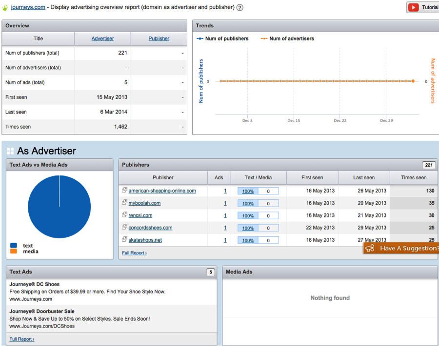The height and width of the screenshot is (346, 439).
Task: Click the 100% text bar for american-shopping-online.com
Action: (248, 192)
